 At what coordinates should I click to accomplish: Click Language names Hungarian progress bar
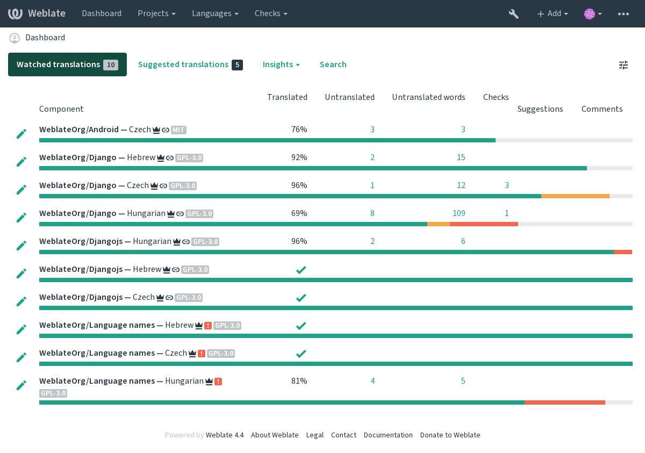336,402
